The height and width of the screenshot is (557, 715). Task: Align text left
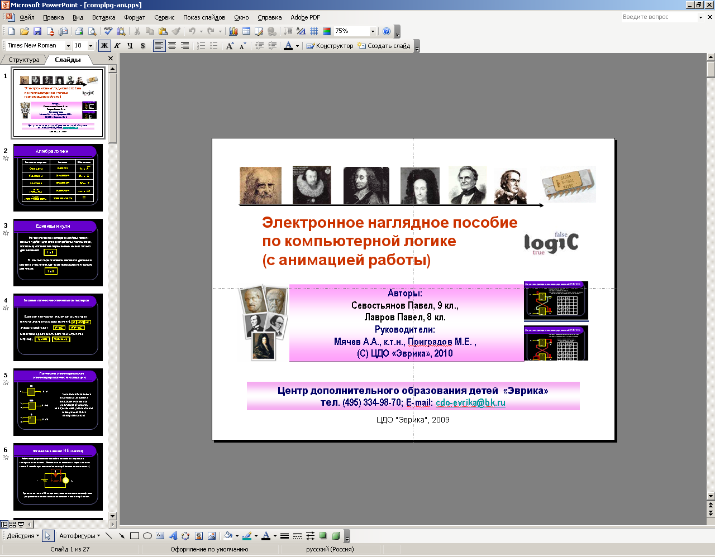[159, 46]
